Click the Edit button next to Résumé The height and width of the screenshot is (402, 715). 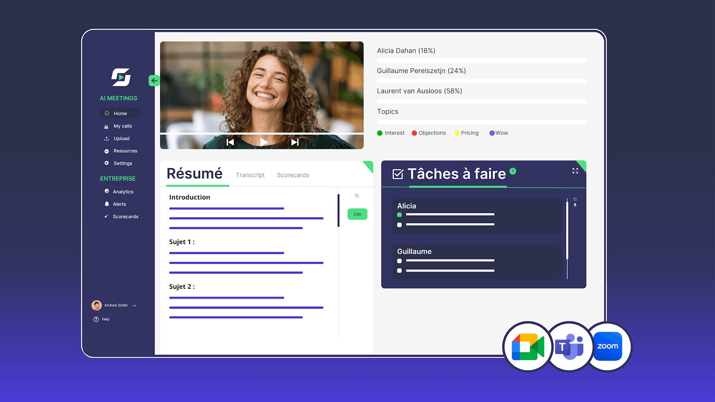point(357,214)
